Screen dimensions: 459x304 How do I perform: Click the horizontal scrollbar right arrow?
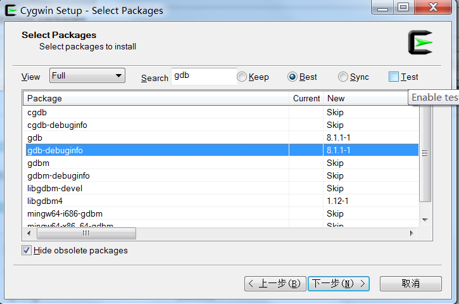coord(412,234)
